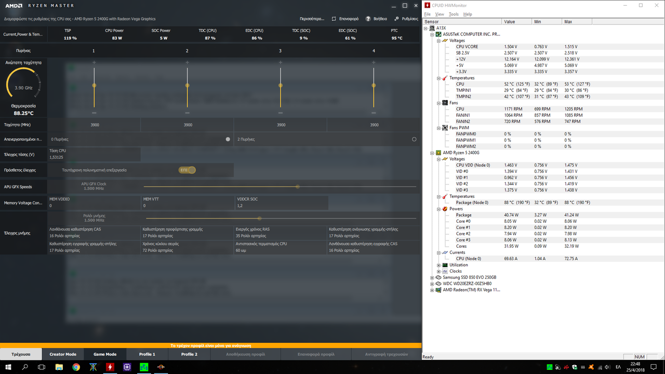Expand the WDC WD20EZRZ drive node
This screenshot has height=374, width=665.
tap(432, 284)
